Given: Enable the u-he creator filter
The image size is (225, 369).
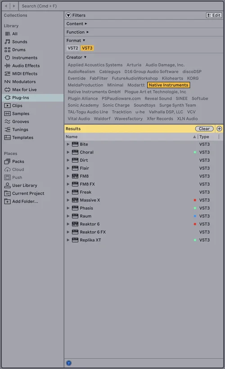Looking at the screenshot, I should point(140,112).
